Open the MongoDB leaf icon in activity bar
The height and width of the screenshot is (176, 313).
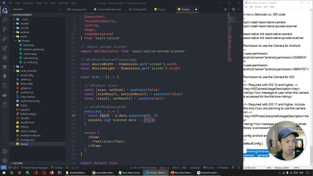pos(4,76)
